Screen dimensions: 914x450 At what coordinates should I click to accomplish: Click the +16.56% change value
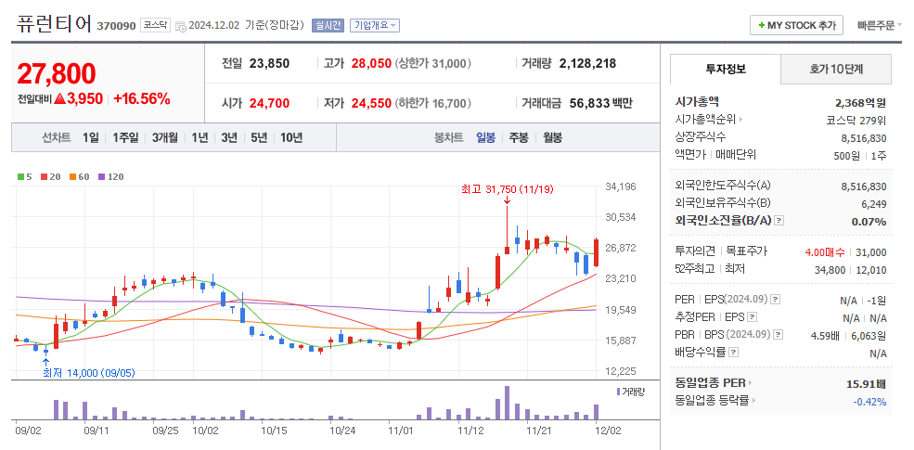coord(142,98)
